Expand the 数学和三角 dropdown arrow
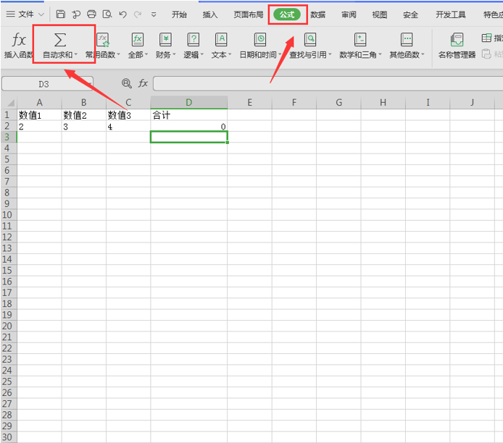Image resolution: width=503 pixels, height=443 pixels. 380,55
